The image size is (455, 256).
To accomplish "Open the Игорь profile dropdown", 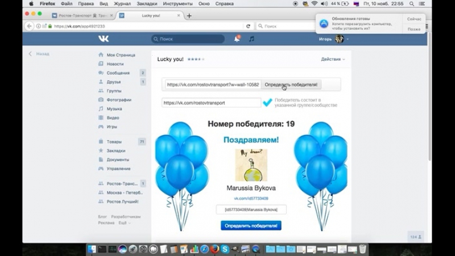I will coord(333,39).
